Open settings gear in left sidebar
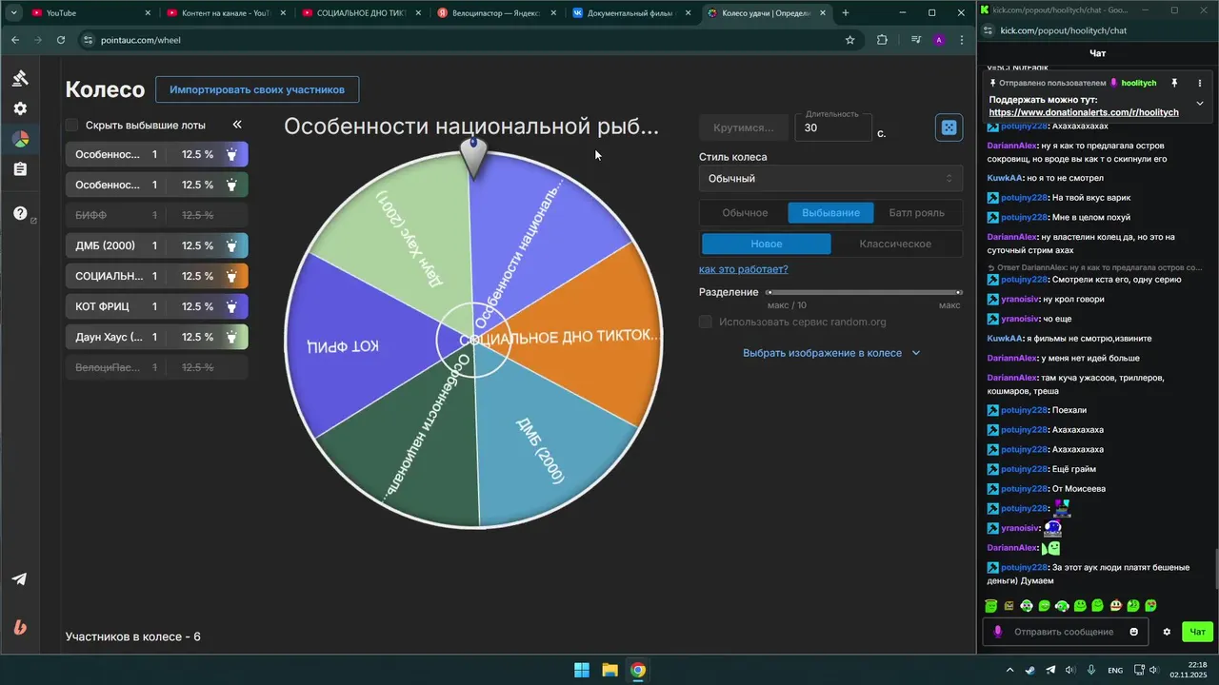Screen dimensions: 1219x685 [x=20, y=108]
